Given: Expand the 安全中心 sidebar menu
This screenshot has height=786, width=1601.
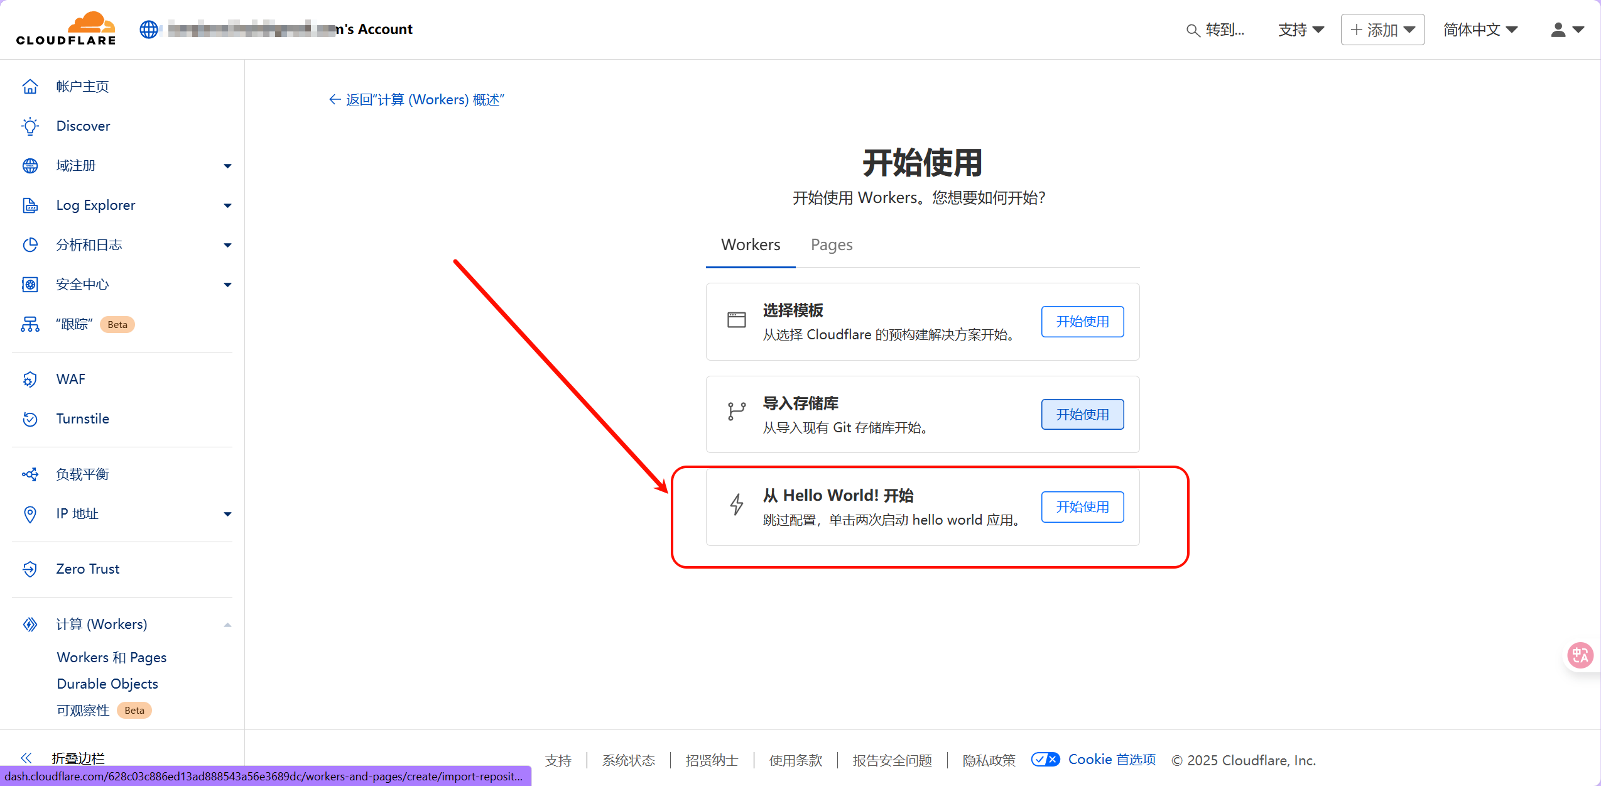Looking at the screenshot, I should click(227, 285).
